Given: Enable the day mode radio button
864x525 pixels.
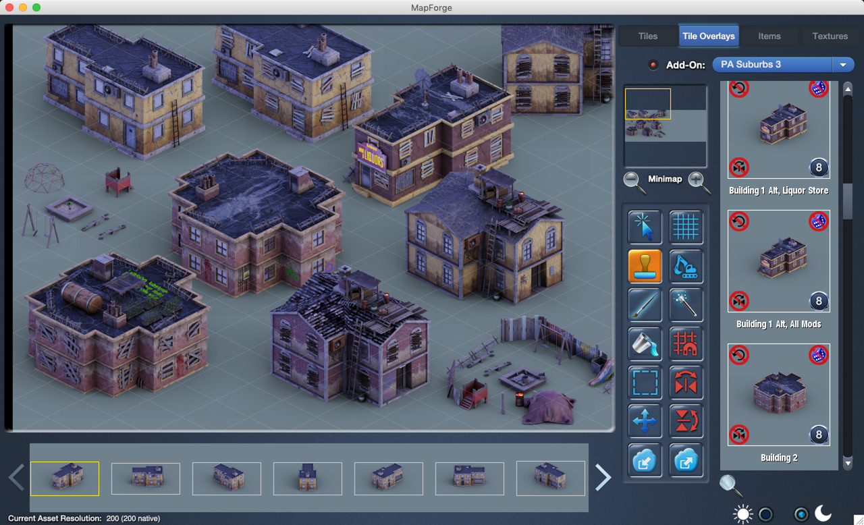Looking at the screenshot, I should (x=765, y=514).
